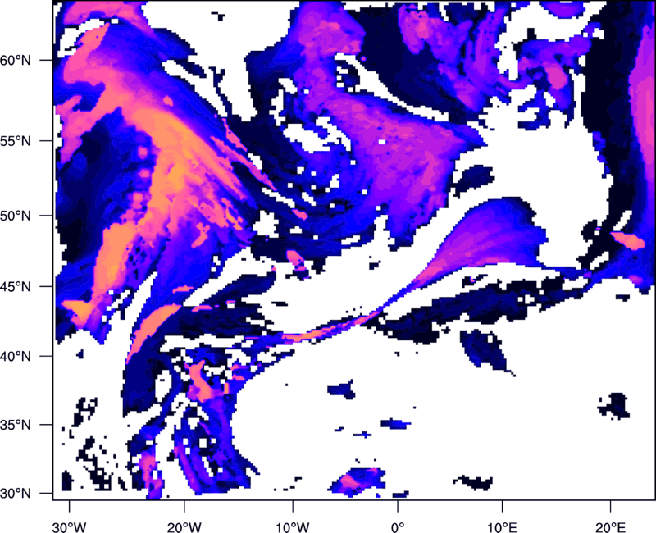Image resolution: width=656 pixels, height=533 pixels.
Task: Click the 20°E longitude label
Action: 610,527
